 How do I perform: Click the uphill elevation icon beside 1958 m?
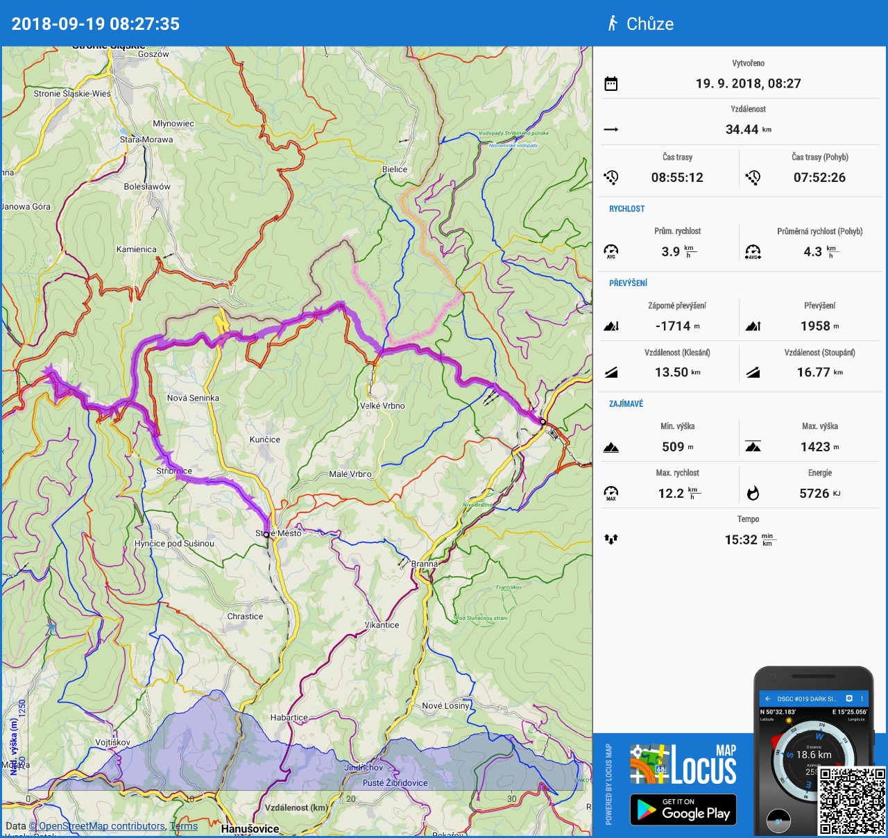[x=753, y=326]
